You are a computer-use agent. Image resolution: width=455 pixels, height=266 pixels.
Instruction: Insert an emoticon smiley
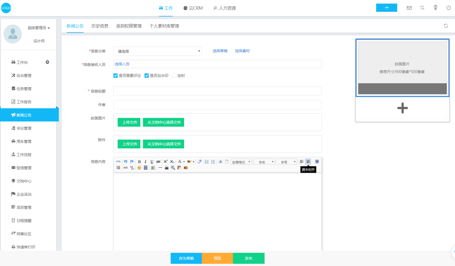coord(139,168)
